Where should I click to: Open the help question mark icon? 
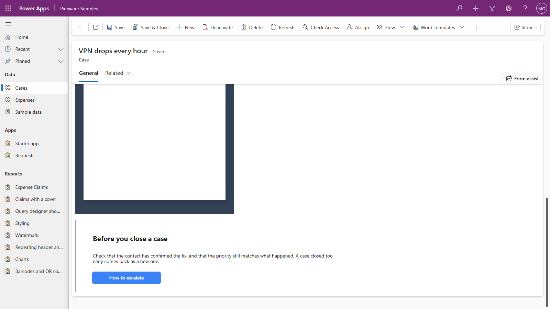tap(525, 8)
